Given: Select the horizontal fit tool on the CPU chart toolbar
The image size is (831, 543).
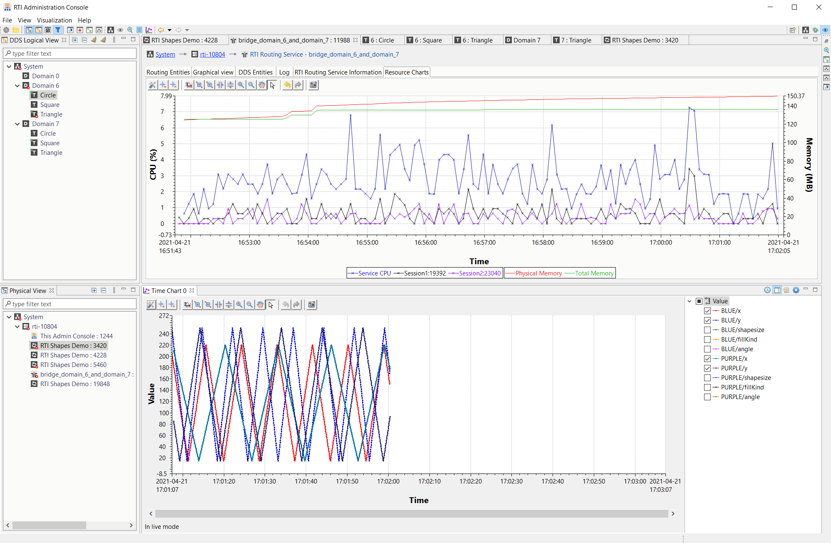Looking at the screenshot, I should [220, 85].
